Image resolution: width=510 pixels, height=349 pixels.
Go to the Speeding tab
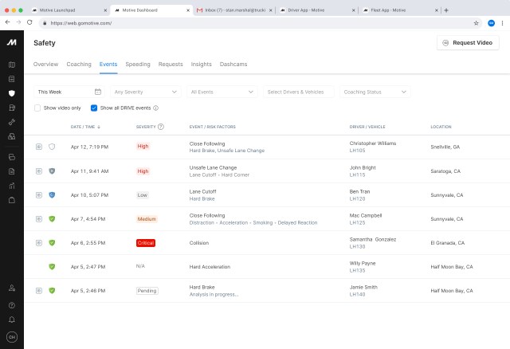(138, 64)
